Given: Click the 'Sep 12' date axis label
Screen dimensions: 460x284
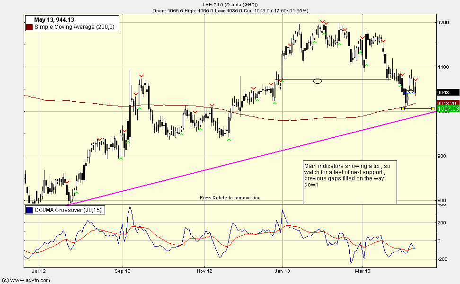Looking at the screenshot, I should coord(123,272).
